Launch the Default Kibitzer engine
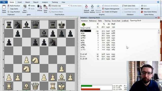 coord(86,9)
